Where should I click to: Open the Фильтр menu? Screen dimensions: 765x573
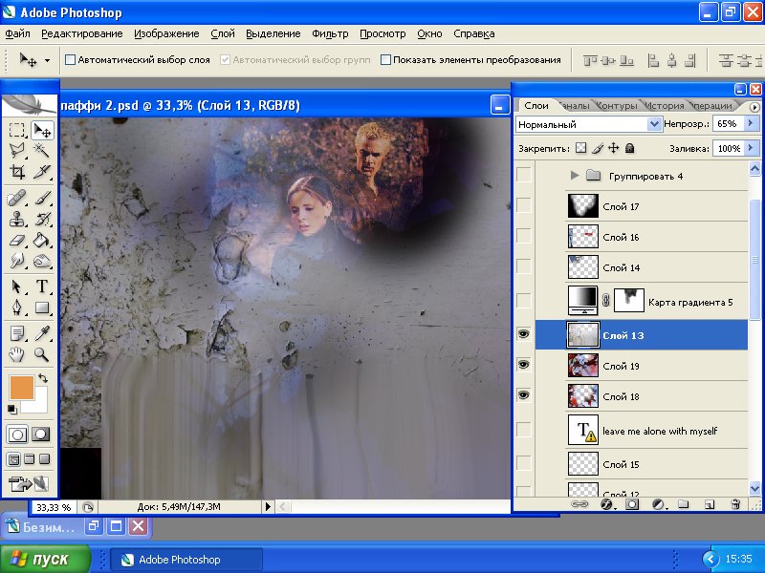click(330, 33)
